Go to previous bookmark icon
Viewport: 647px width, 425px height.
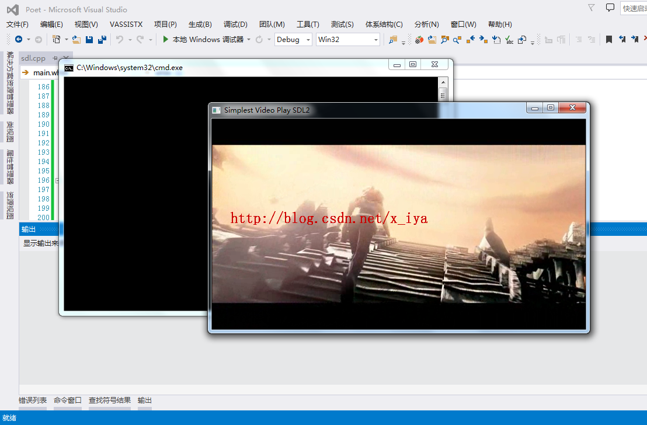(x=622, y=40)
